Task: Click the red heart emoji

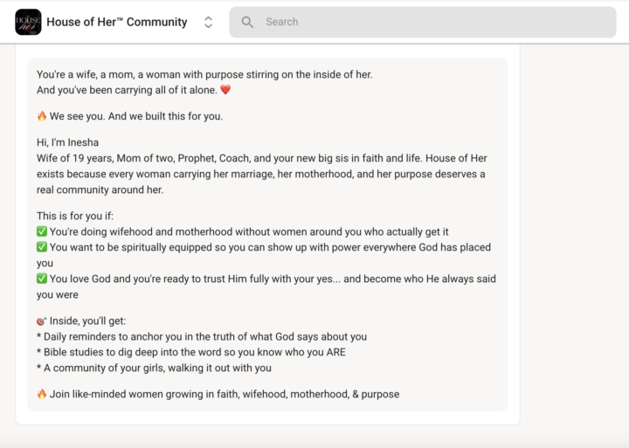Action: [225, 90]
